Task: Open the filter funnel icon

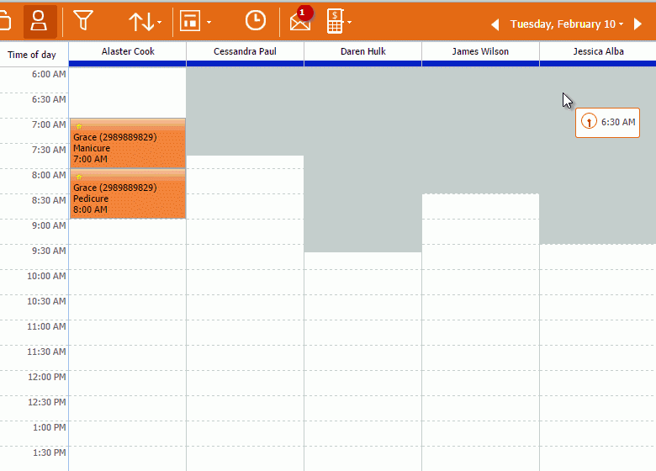Action: pos(82,20)
